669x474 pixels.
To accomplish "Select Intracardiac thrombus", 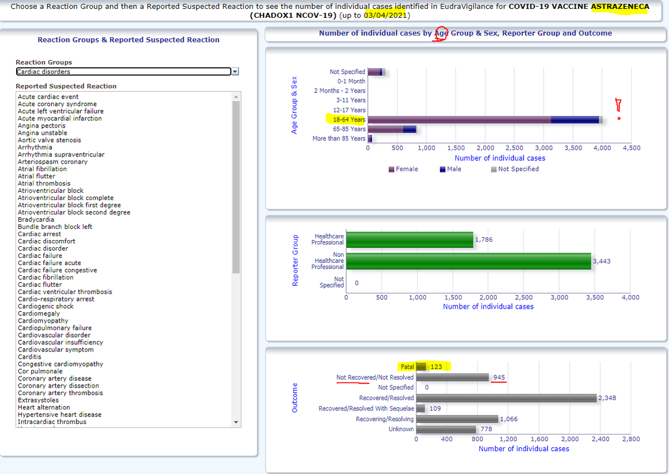I will pyautogui.click(x=52, y=422).
